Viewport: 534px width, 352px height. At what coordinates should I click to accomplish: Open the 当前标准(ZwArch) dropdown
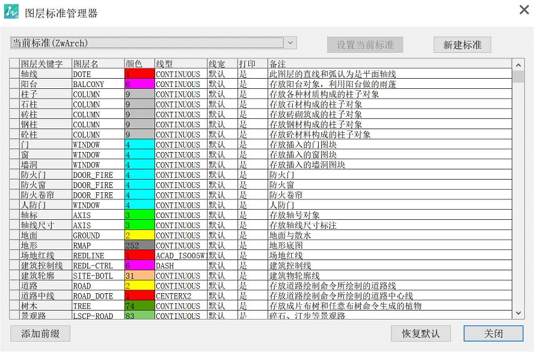(150, 43)
